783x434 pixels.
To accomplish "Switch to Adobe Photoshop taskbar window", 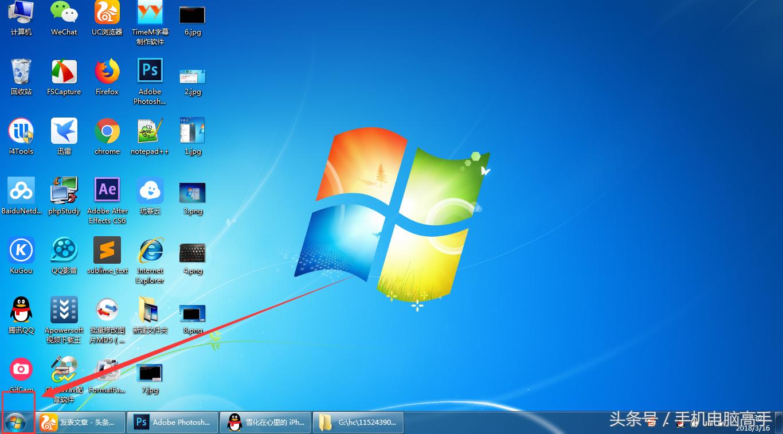I will (x=172, y=423).
